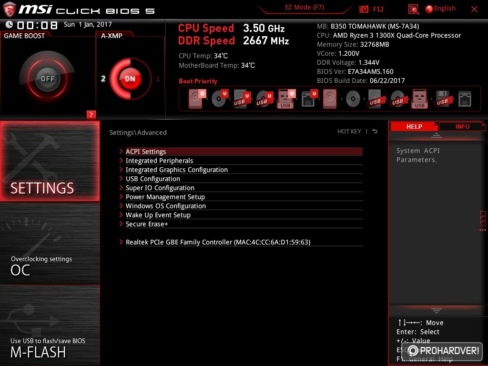This screenshot has height=366, width=488.
Task: Open the SETTINGS section
Action: click(x=50, y=161)
